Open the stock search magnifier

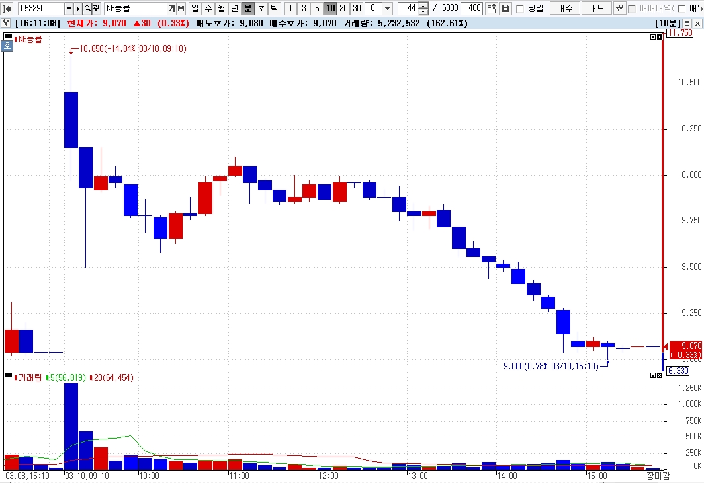pos(87,8)
